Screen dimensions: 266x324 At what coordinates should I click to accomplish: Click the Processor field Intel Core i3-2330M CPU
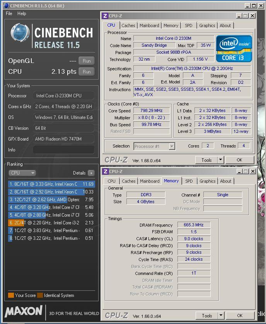64,96
